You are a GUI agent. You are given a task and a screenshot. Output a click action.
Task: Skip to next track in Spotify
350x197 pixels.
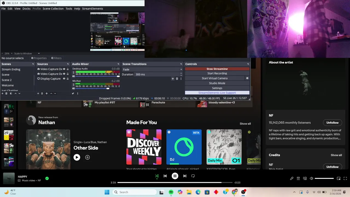[185, 176]
